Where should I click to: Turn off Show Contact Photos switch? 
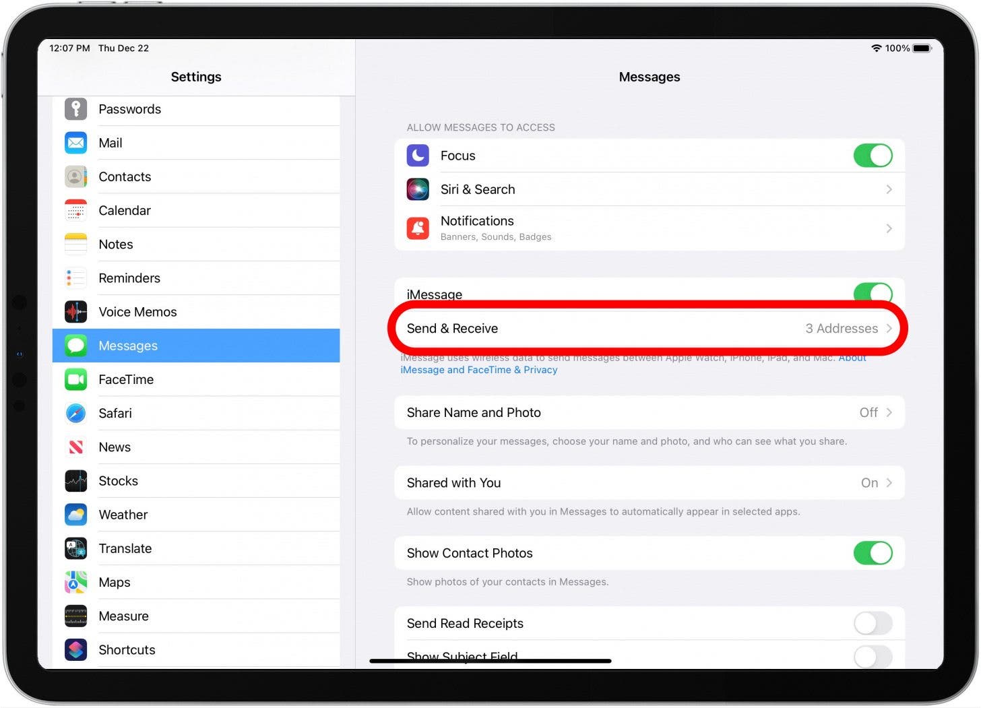tap(873, 553)
